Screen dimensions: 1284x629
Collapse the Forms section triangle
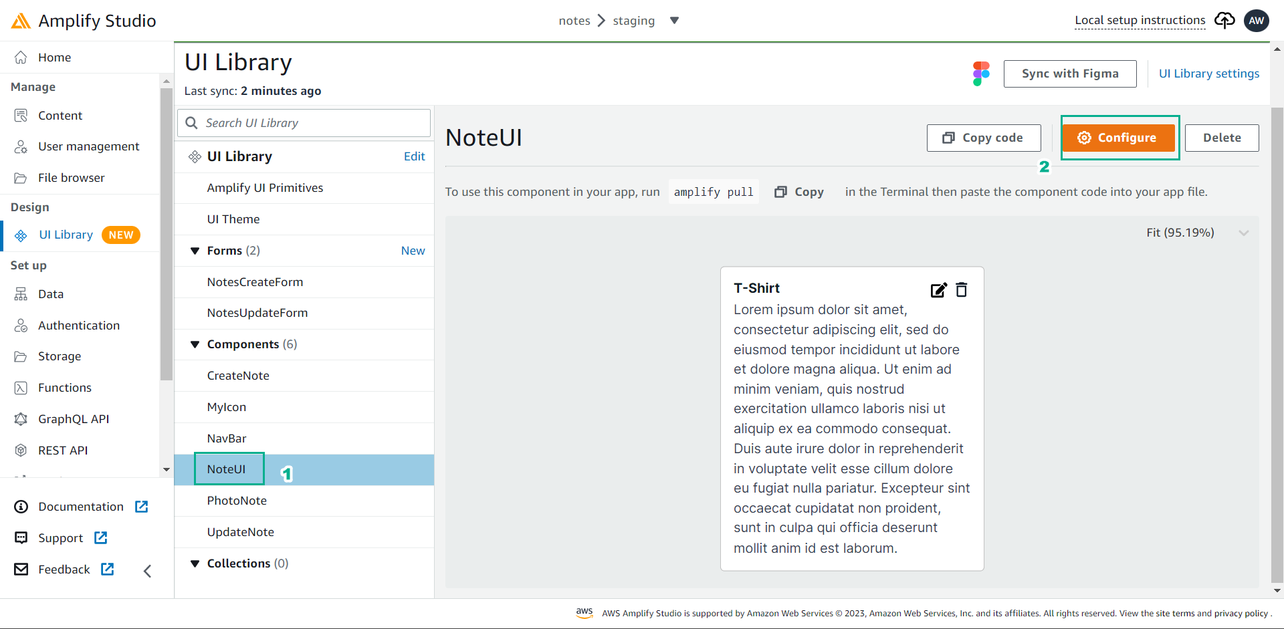195,251
